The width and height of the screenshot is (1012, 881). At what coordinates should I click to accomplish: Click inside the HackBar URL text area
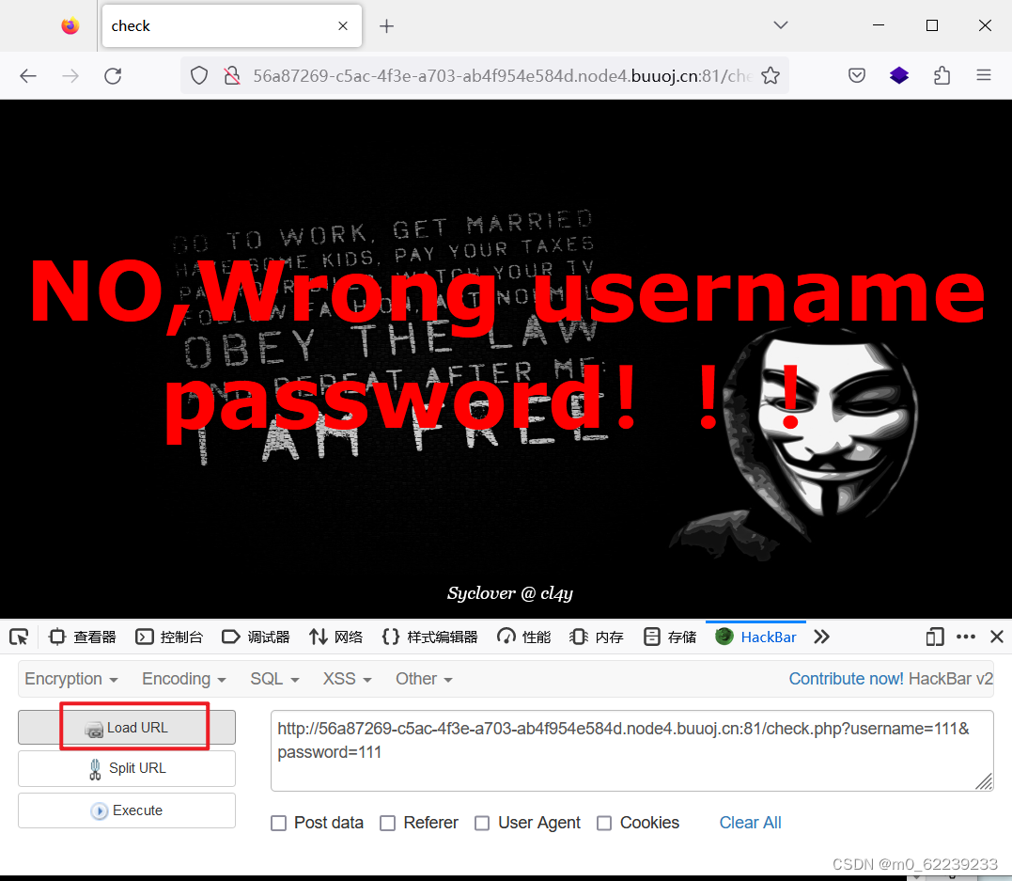631,750
